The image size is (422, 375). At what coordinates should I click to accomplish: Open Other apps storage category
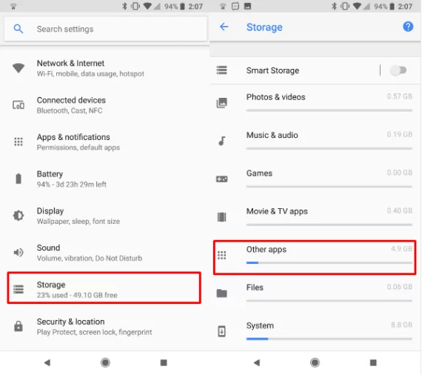315,258
